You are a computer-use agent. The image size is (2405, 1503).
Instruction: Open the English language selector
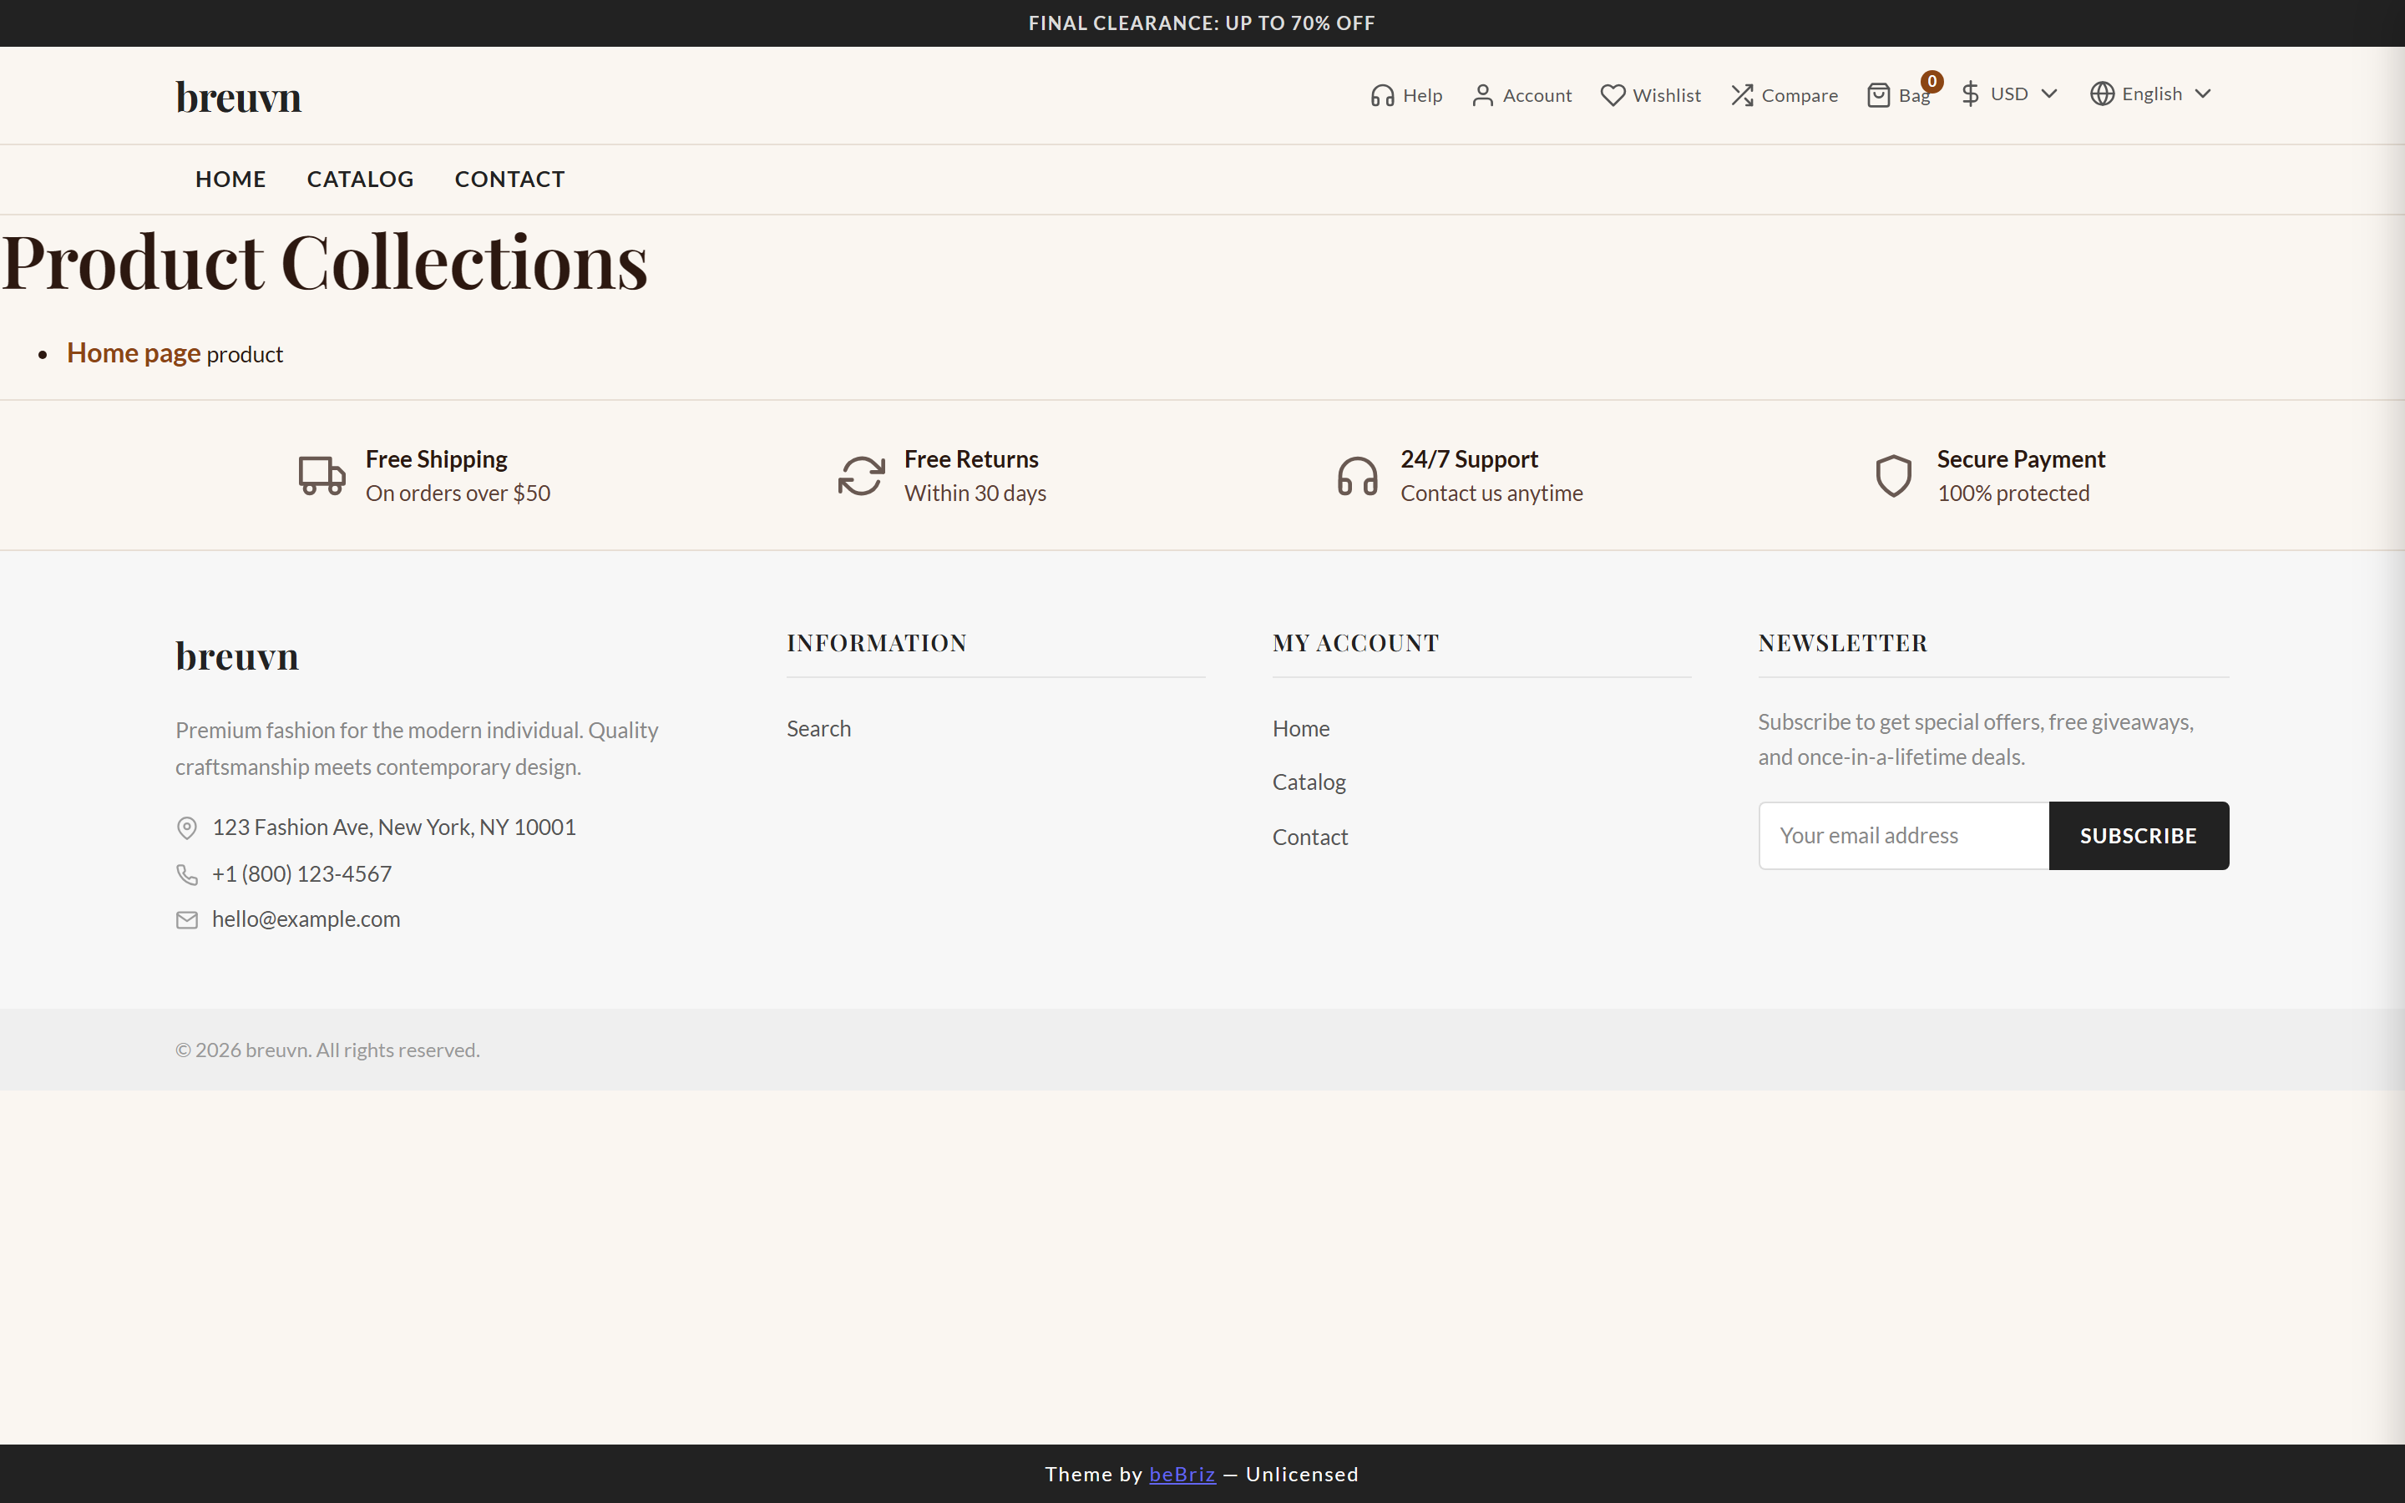pos(2153,94)
